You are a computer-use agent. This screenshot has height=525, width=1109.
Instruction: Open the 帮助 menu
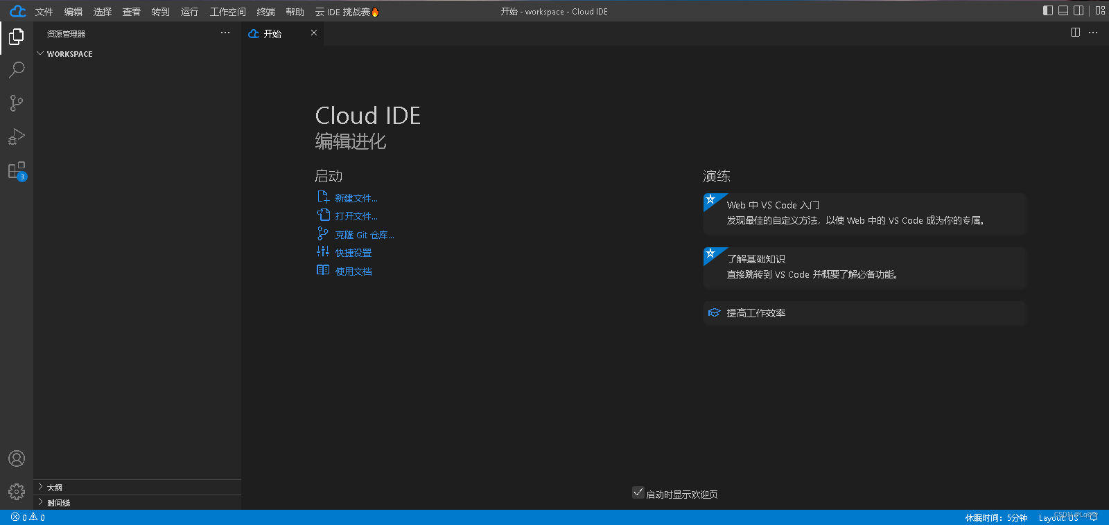coord(295,12)
